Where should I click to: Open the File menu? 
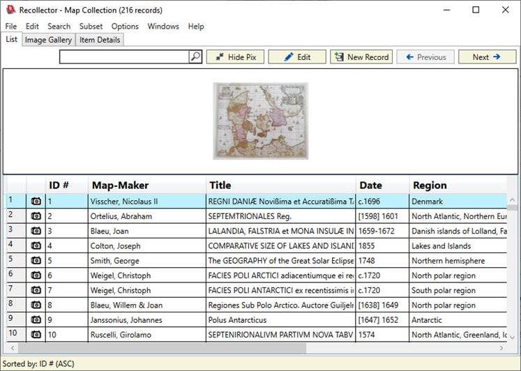pos(10,26)
